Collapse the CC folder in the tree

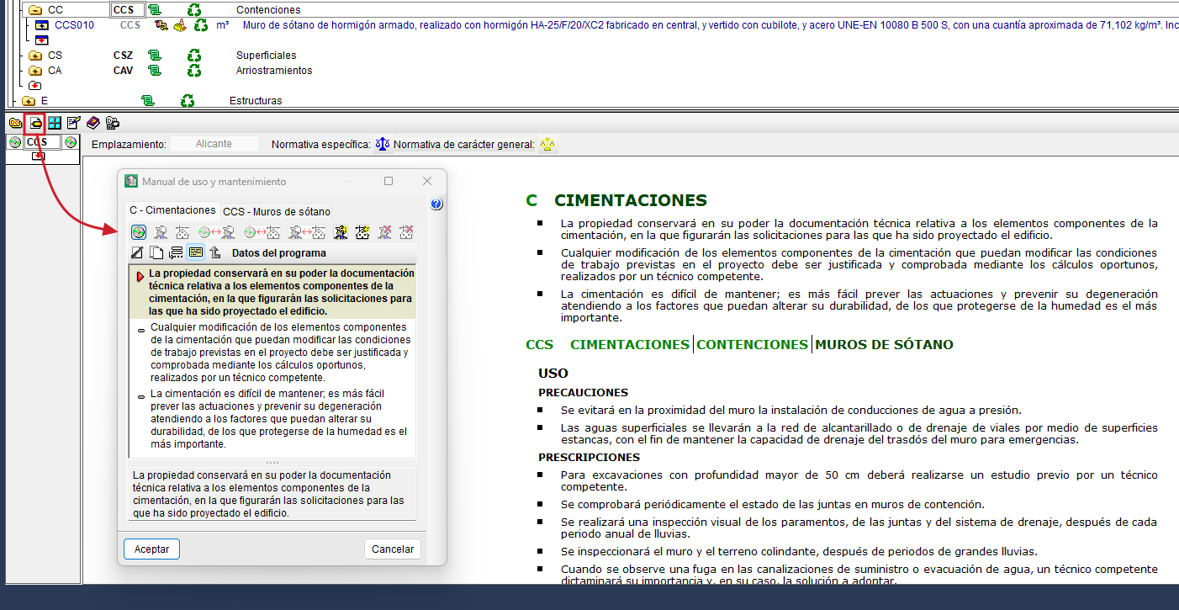pos(35,10)
